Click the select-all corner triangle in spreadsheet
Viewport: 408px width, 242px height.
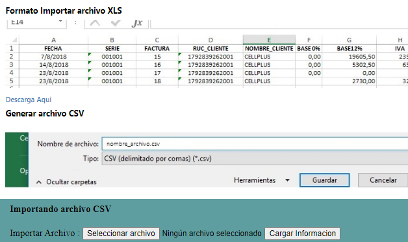click(x=14, y=40)
